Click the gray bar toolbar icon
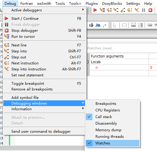This screenshot has width=157, height=151. click(150, 25)
